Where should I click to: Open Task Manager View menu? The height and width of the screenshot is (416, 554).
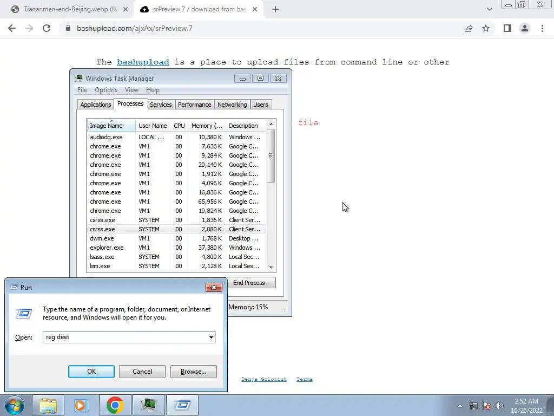(131, 90)
